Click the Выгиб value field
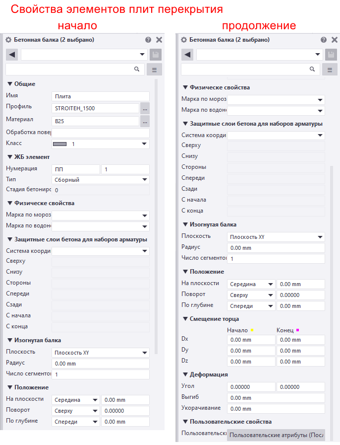The image size is (340, 445). 276,398
